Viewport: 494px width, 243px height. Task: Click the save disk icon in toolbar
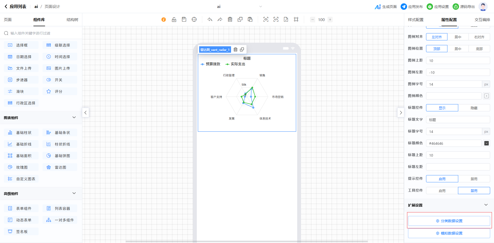184,20
